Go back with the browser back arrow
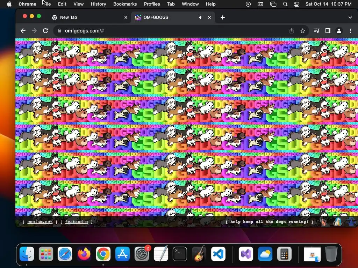Viewport: 358px width, 268px height. [23, 31]
